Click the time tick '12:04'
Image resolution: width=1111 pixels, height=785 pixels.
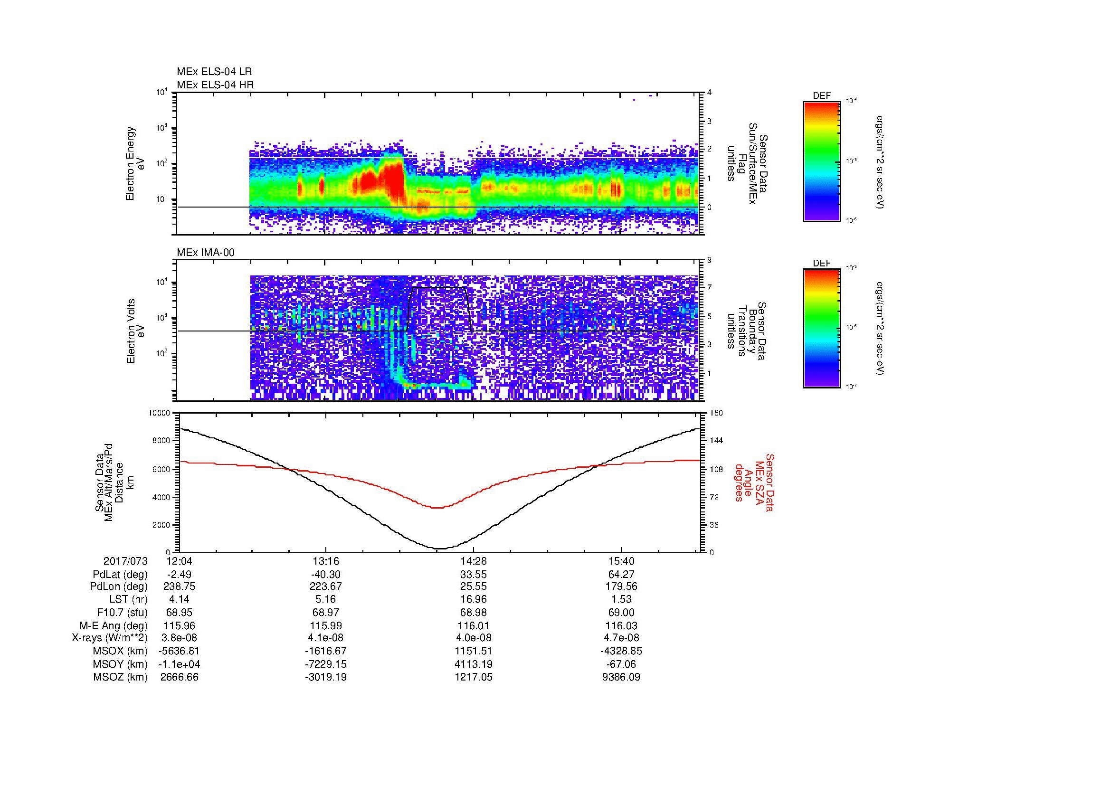tap(179, 561)
